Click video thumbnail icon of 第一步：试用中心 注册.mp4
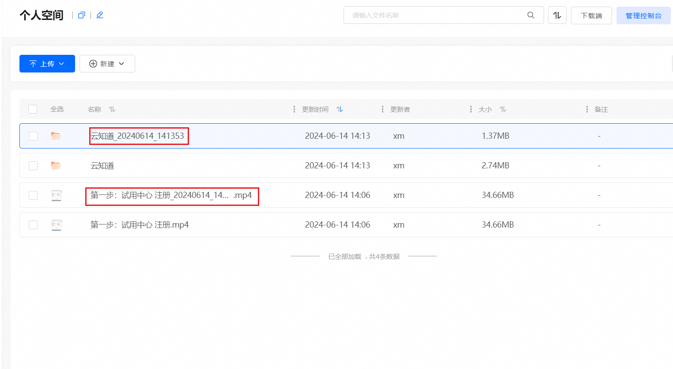Image resolution: width=673 pixels, height=369 pixels. coord(56,225)
